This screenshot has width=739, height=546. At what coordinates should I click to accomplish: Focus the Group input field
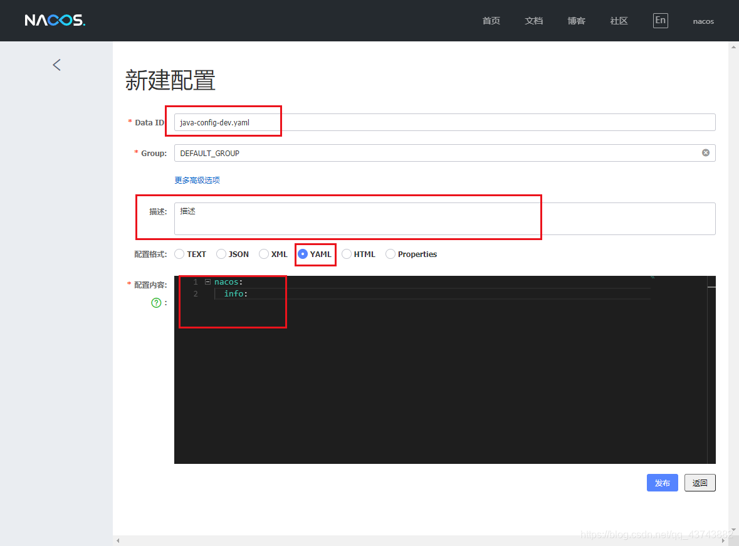tap(445, 153)
